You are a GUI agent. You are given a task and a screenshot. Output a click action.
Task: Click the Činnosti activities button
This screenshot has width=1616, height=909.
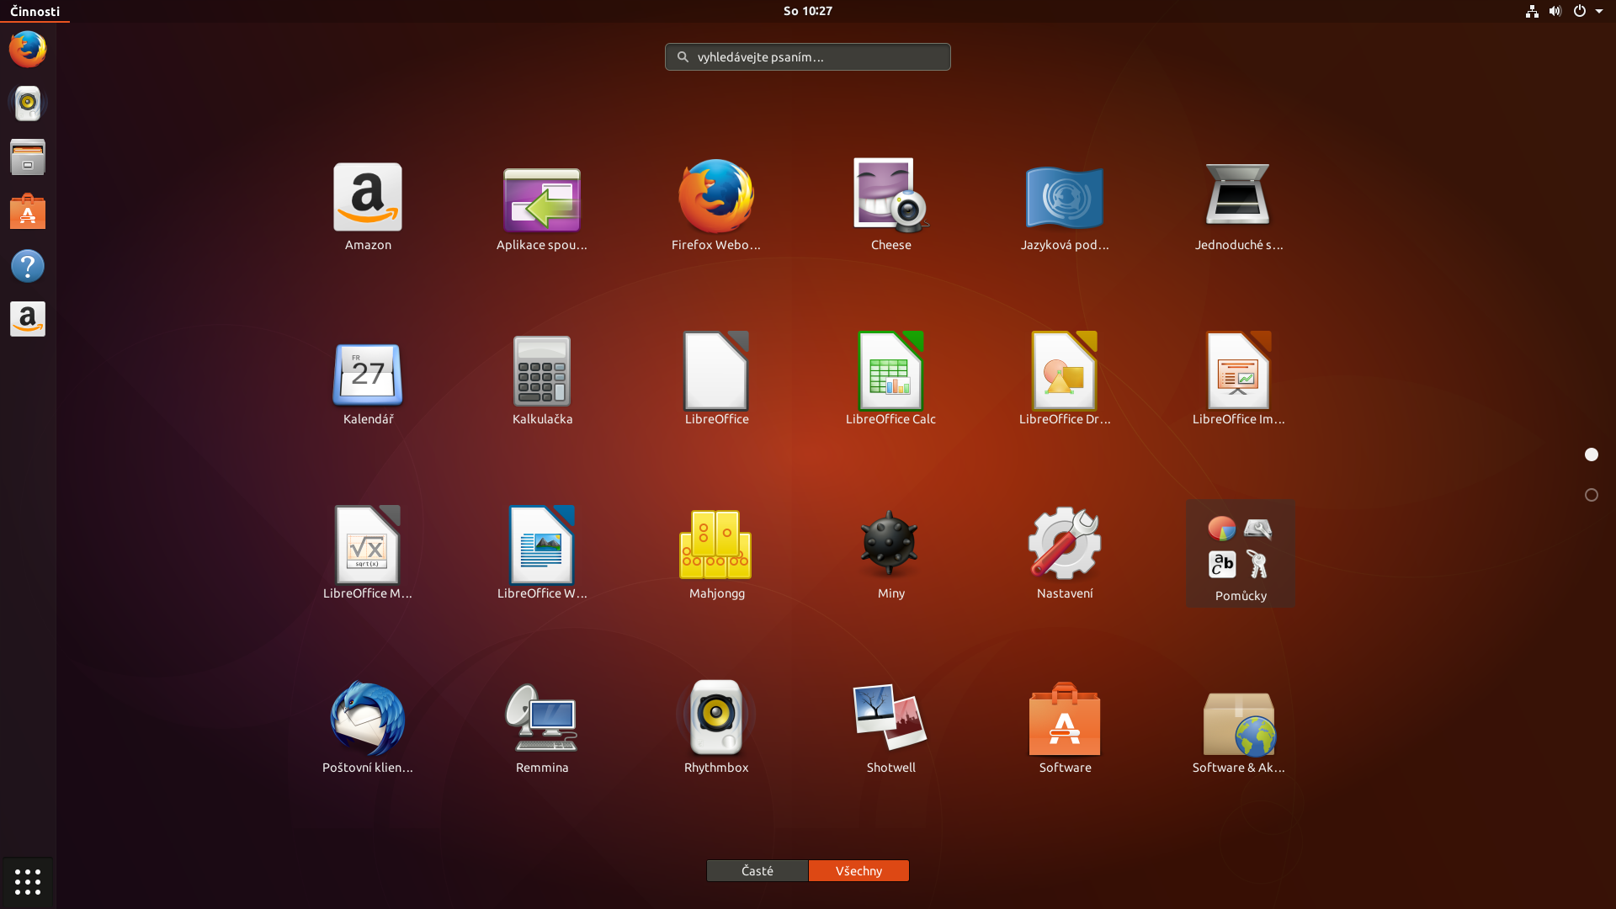tap(35, 11)
